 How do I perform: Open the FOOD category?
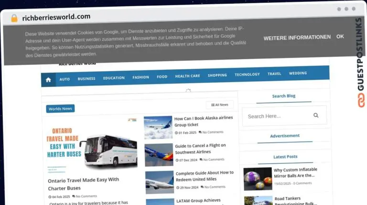point(162,76)
